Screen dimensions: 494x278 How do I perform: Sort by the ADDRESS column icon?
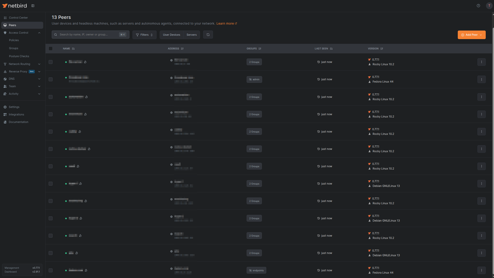(x=182, y=49)
